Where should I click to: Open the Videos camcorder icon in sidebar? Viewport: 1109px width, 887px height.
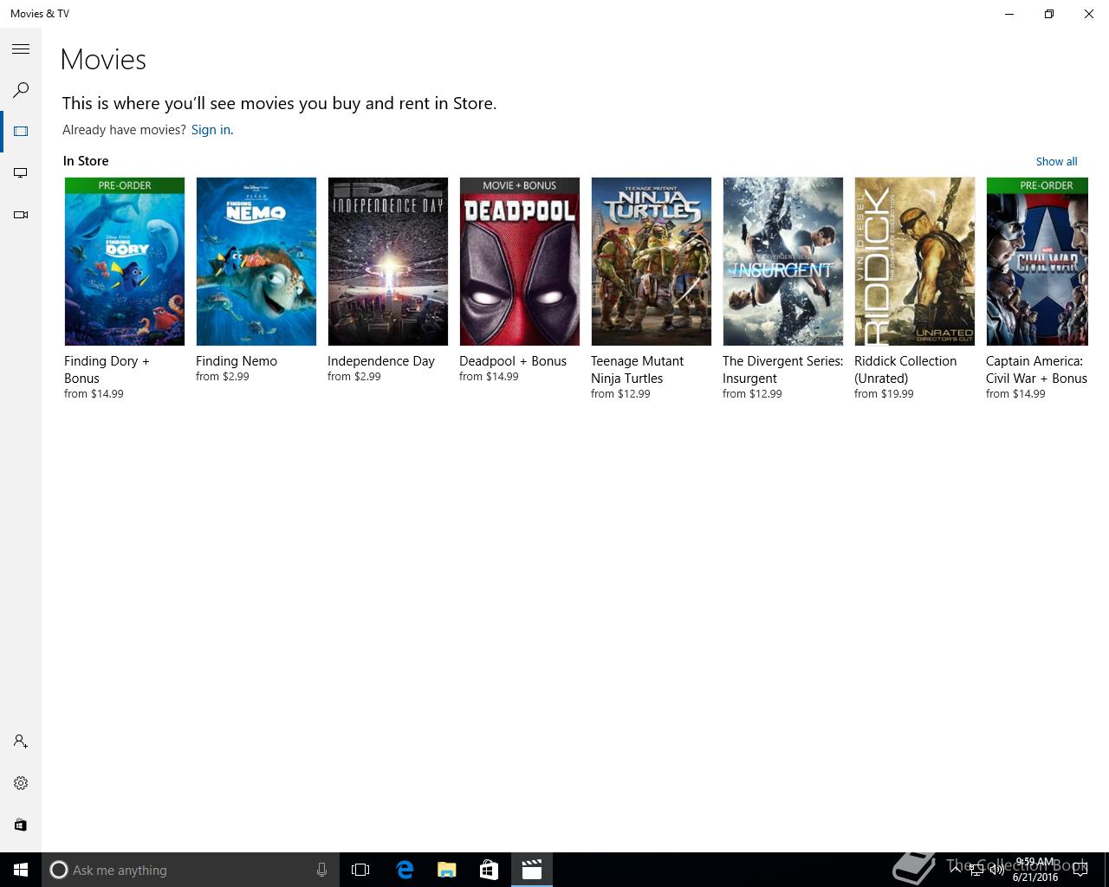point(21,215)
